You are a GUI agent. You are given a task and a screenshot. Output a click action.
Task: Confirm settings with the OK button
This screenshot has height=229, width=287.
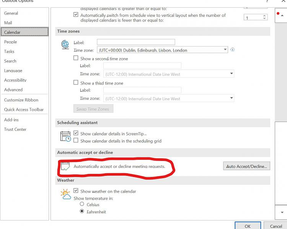click(248, 226)
